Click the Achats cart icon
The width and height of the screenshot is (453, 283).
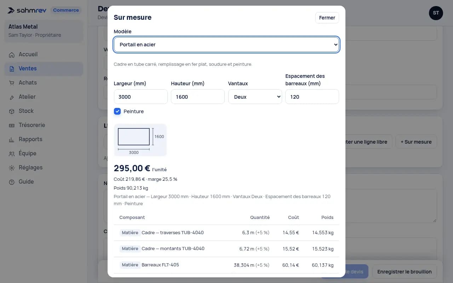click(x=12, y=83)
